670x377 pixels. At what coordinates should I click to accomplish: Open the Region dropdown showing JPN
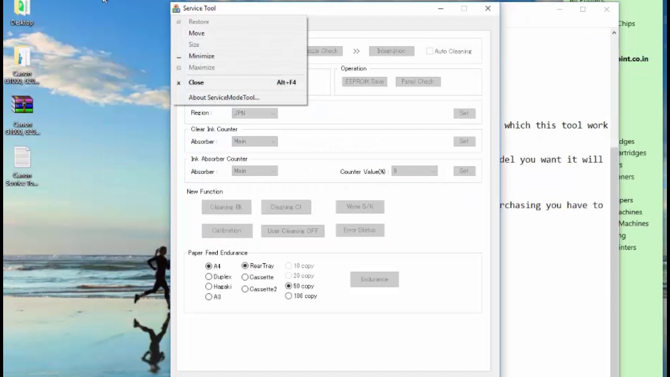pos(254,113)
